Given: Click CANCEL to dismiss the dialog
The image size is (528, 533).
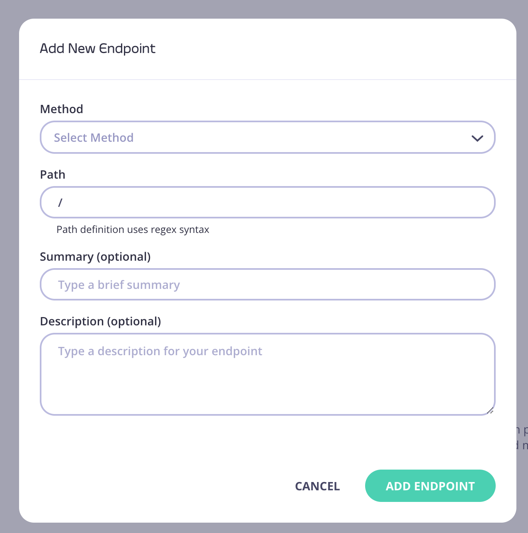Looking at the screenshot, I should pos(317,486).
